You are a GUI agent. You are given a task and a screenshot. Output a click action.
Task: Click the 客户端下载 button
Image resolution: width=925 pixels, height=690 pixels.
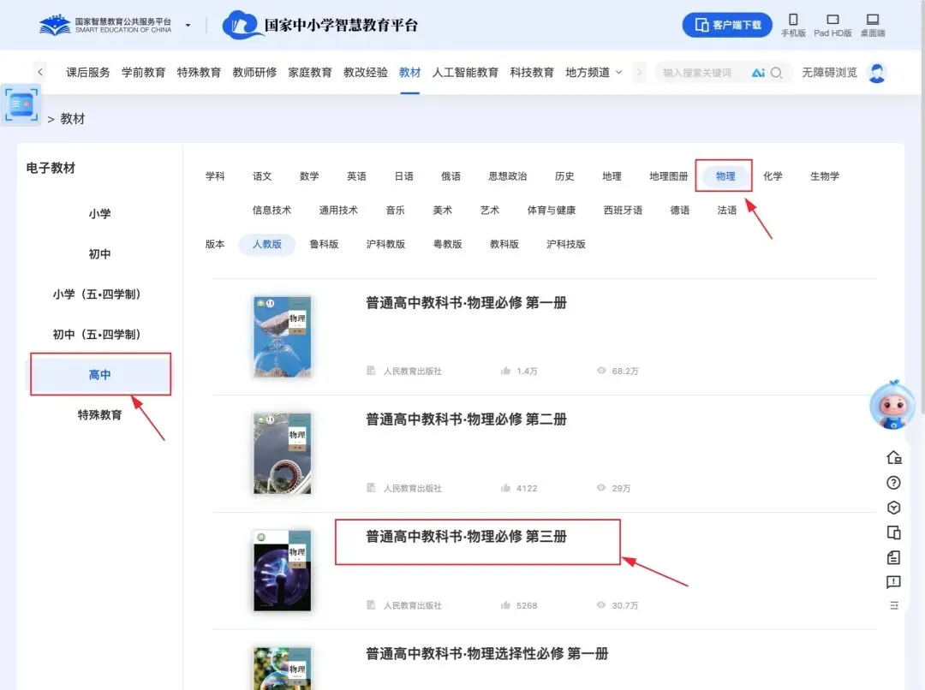click(x=727, y=25)
